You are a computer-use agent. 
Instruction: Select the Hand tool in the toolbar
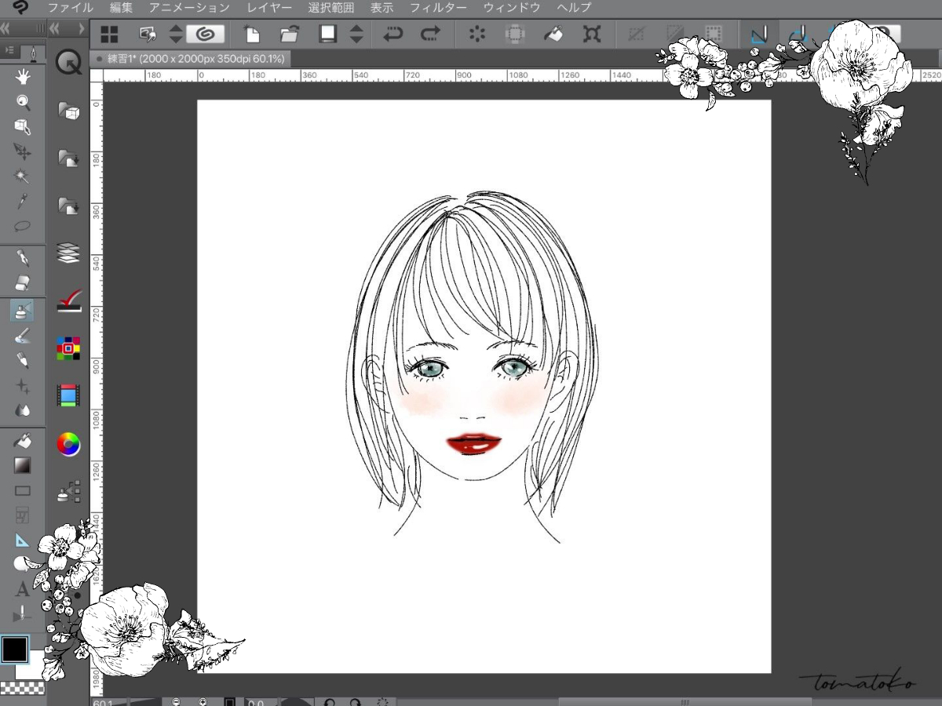tap(23, 77)
